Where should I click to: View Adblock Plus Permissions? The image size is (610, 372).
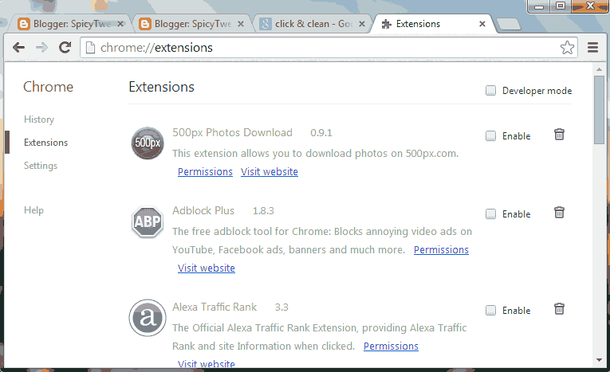tap(441, 249)
